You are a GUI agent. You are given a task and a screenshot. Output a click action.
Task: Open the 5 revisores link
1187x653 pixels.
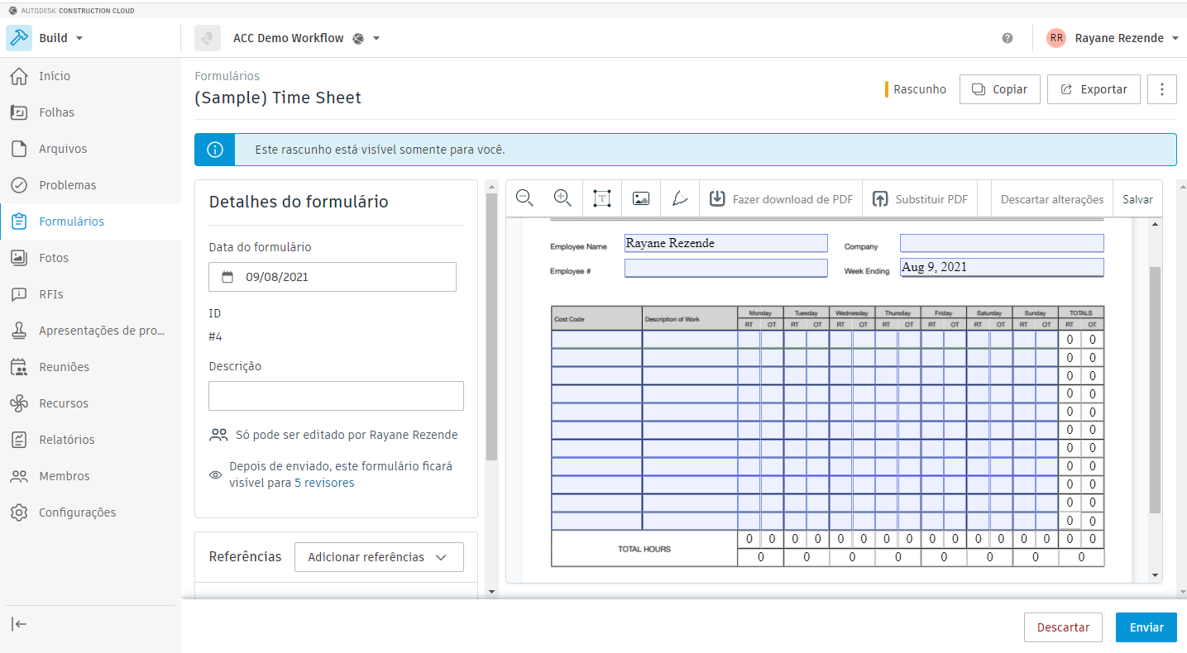tap(324, 483)
